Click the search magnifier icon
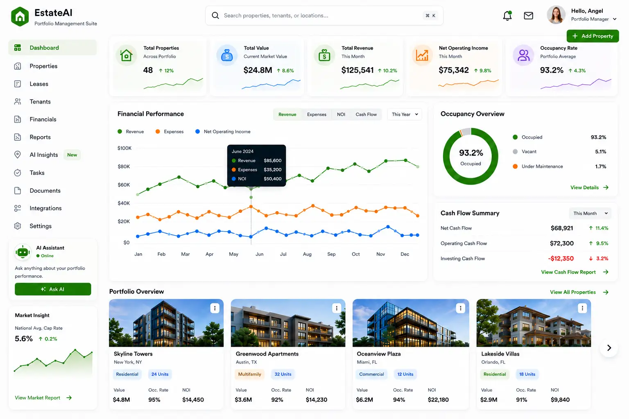629x419 pixels. 215,16
